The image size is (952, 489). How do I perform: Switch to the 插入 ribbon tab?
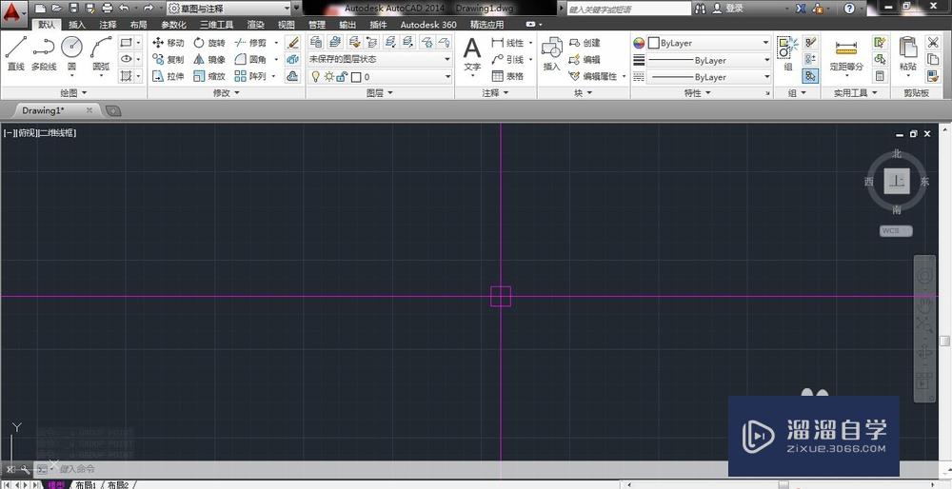tap(77, 25)
